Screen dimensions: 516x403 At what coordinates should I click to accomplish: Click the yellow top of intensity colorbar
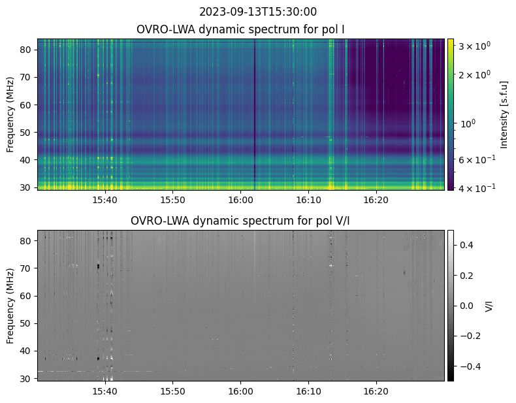click(x=450, y=42)
